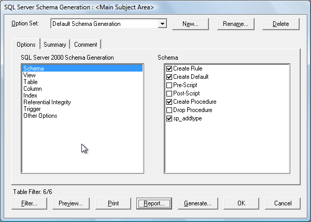Toggle the Create Rule checkbox
The image size is (311, 222).
click(169, 68)
